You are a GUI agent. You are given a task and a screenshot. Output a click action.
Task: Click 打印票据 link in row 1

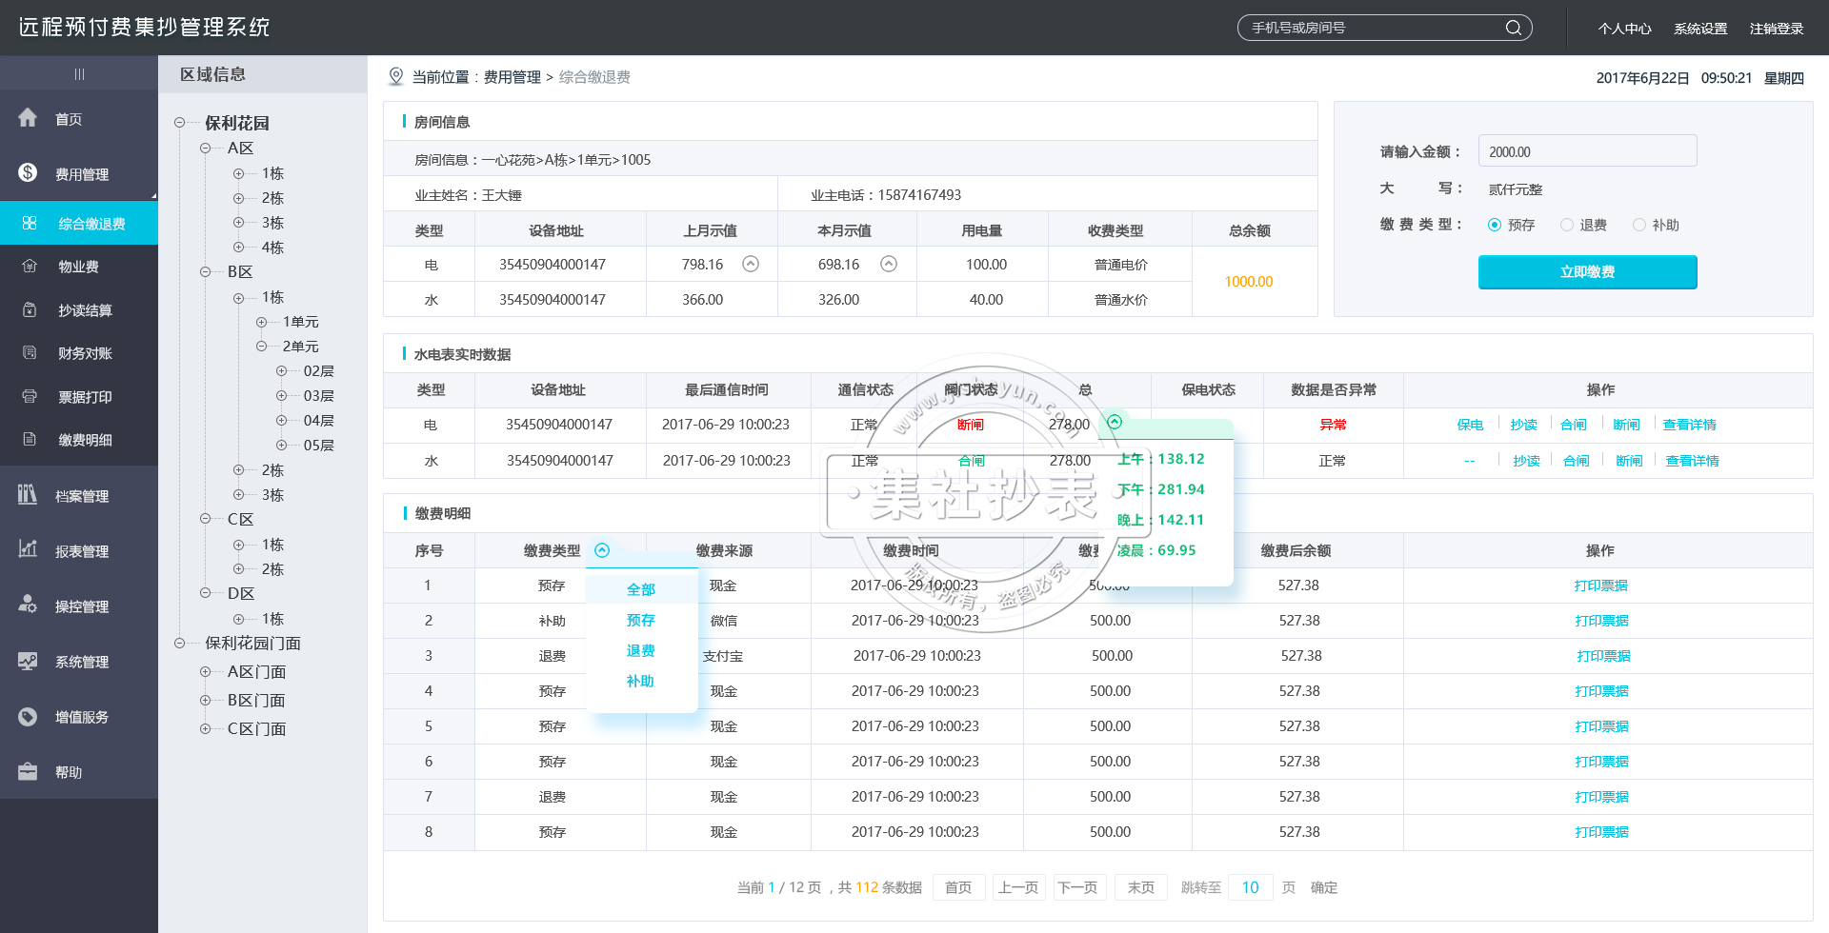(1600, 586)
